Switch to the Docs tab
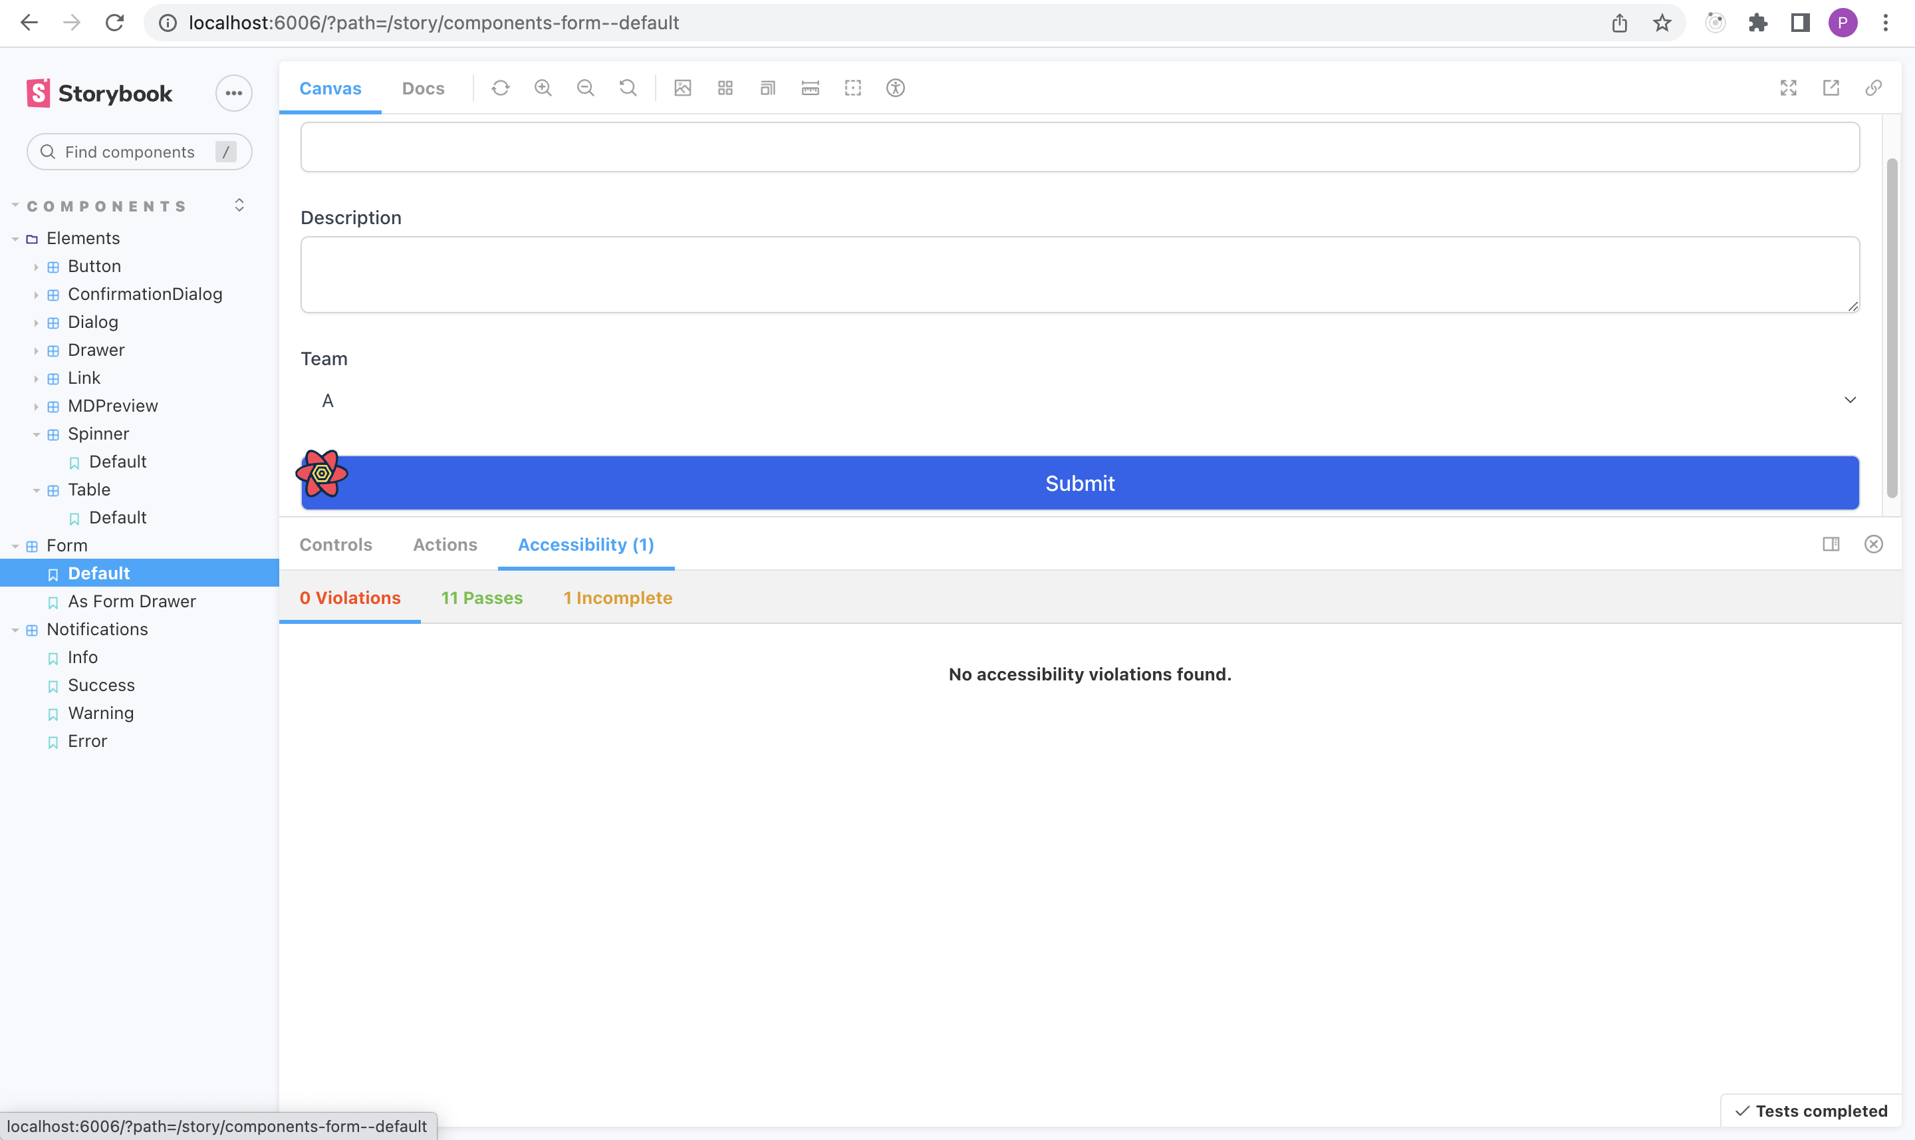Image resolution: width=1915 pixels, height=1140 pixels. point(422,88)
